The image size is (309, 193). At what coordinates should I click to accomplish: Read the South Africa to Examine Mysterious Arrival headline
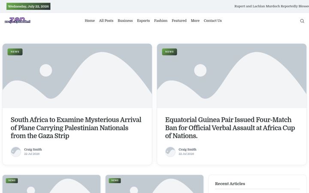[x=76, y=128]
